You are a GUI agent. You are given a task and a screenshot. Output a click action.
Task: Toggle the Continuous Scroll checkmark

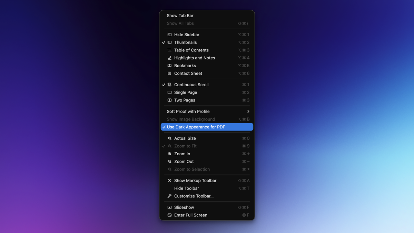pos(164,85)
